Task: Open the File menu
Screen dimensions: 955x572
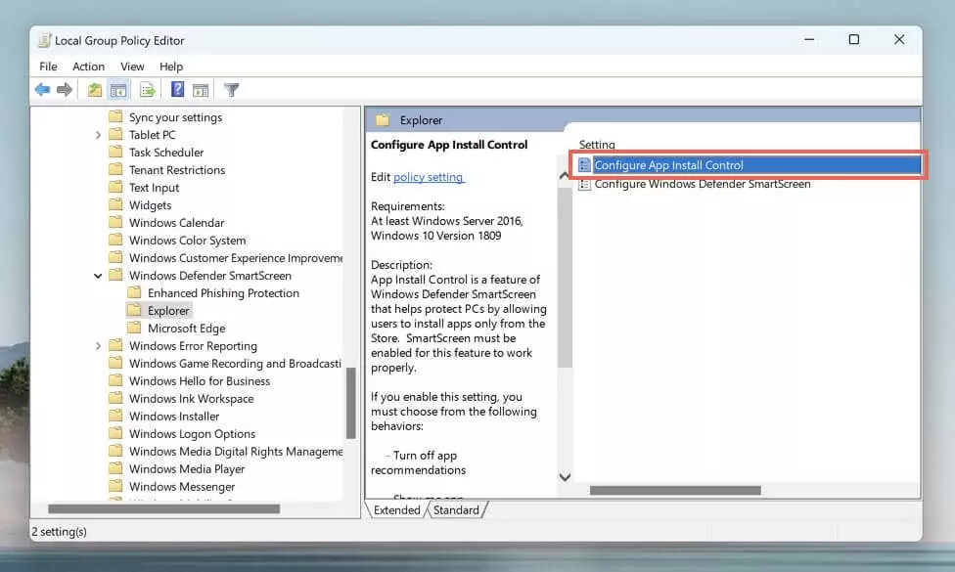Action: tap(48, 66)
